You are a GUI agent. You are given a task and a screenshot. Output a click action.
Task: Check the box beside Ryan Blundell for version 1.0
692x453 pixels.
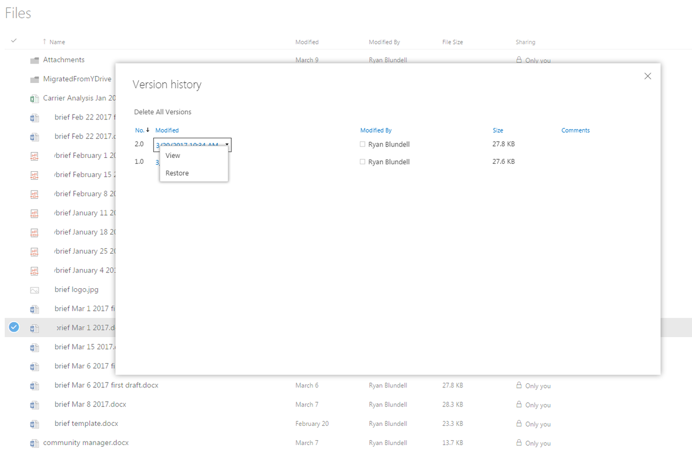click(x=362, y=161)
